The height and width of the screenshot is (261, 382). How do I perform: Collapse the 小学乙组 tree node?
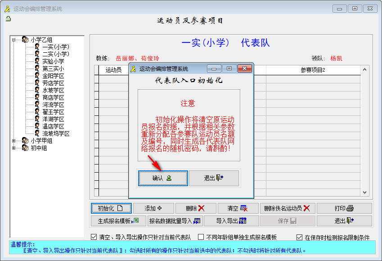click(14, 40)
